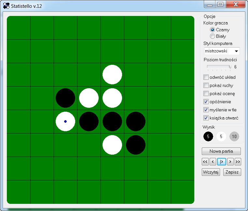The width and height of the screenshot is (248, 211).
Task: Disable the opóźnienie checkbox
Action: (206, 102)
